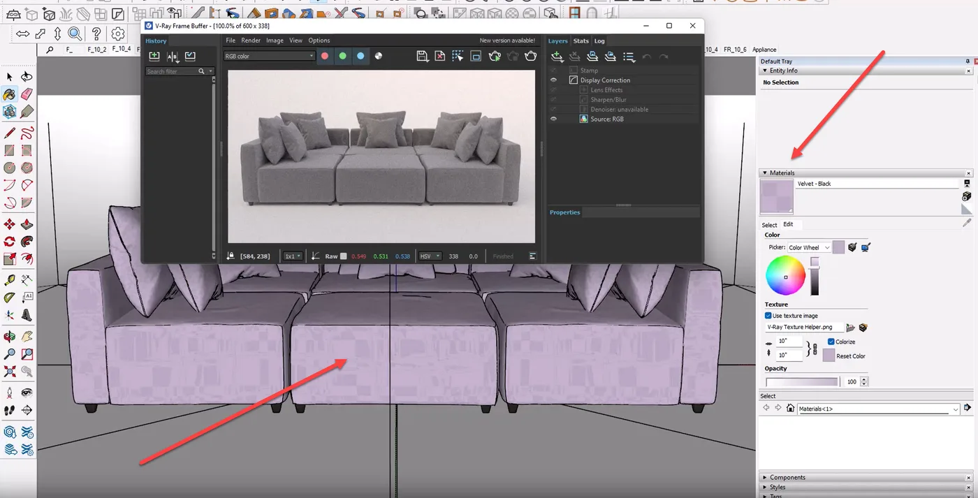The width and height of the screenshot is (978, 498).
Task: Toggle visibility of Display Correction layer
Action: click(553, 80)
